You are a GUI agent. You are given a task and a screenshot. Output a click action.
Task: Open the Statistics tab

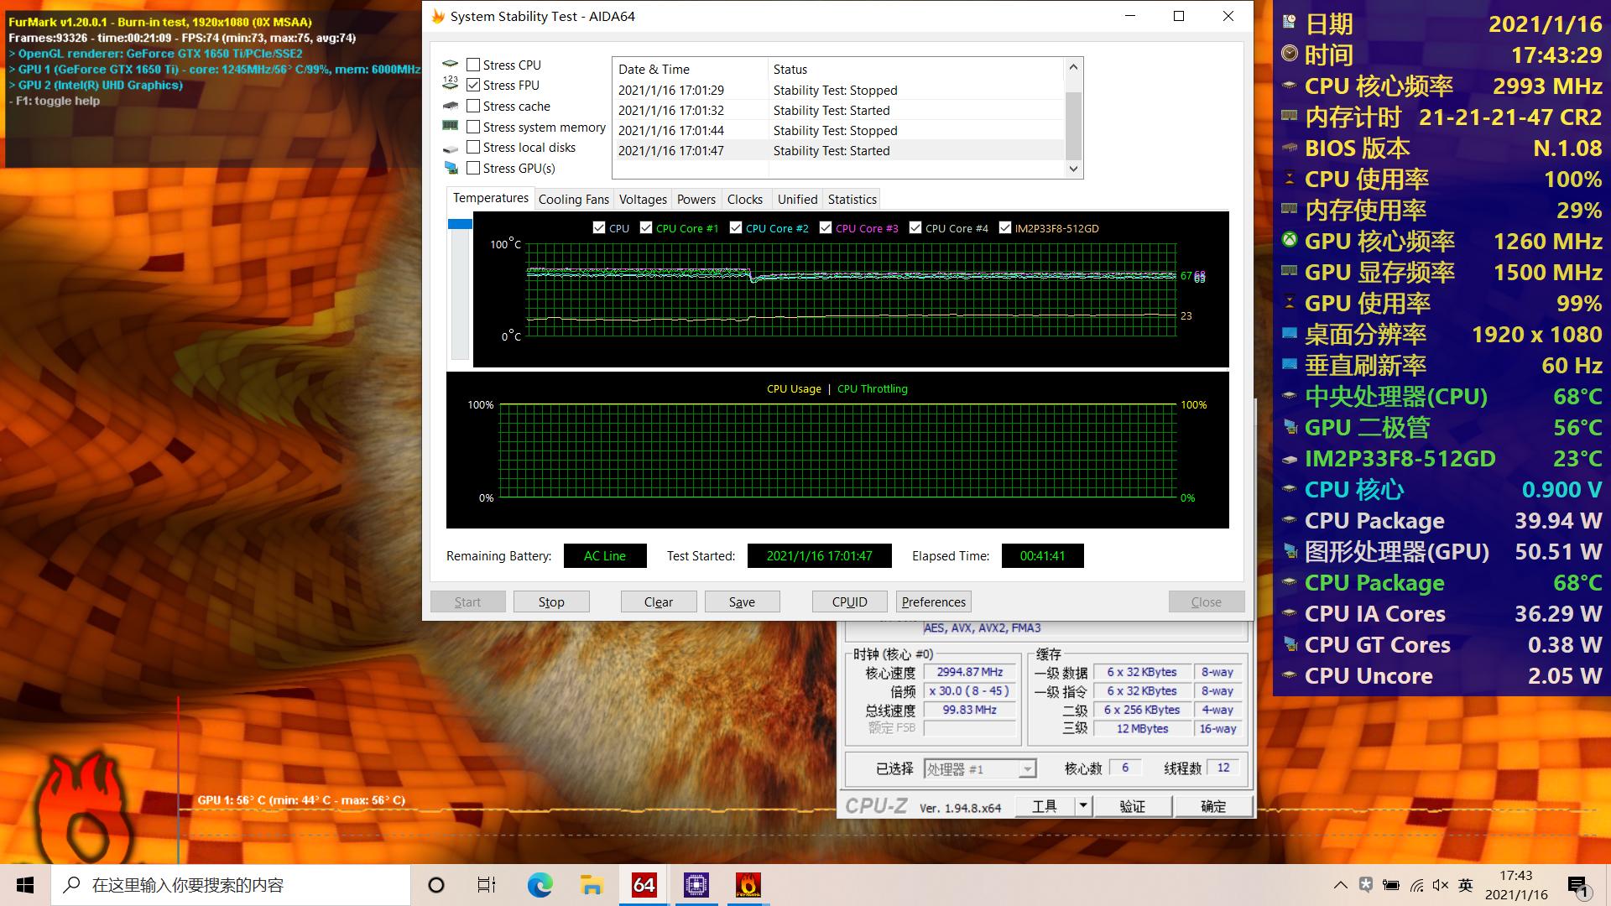tap(852, 199)
